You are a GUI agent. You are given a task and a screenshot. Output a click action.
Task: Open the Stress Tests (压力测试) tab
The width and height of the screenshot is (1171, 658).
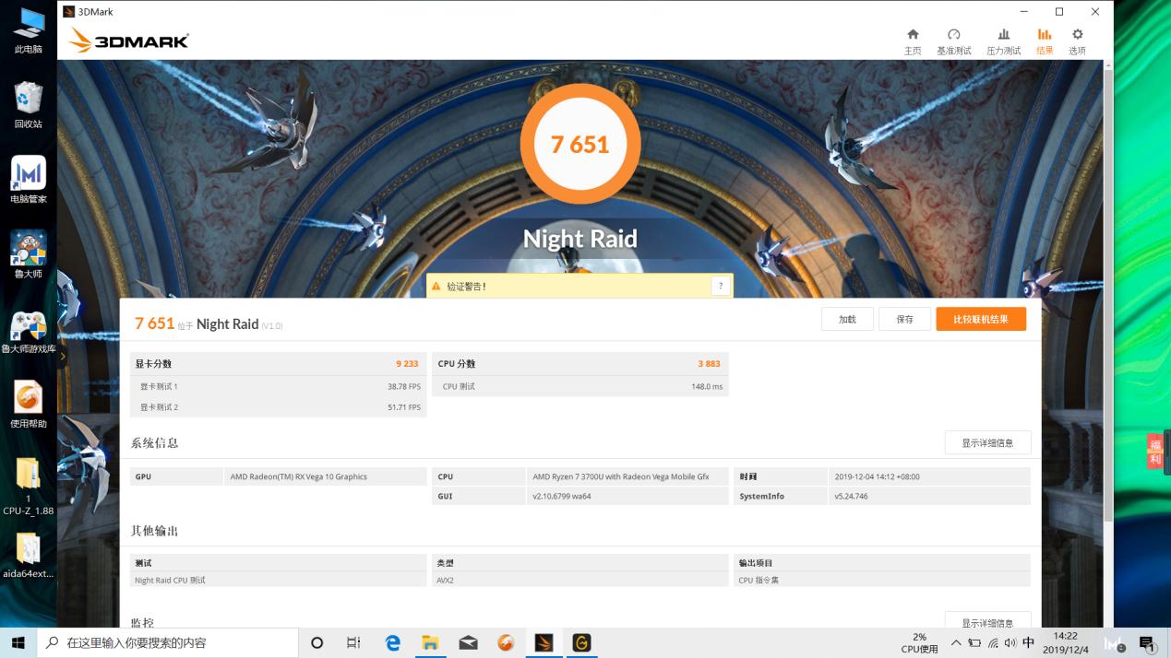(x=1004, y=41)
